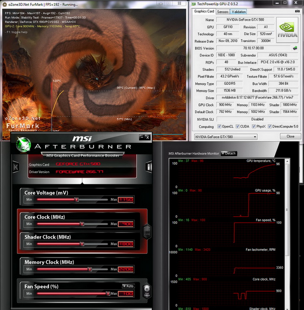The height and width of the screenshot is (310, 304).
Task: Toggle the DirectCompute 5.0 checkbox
Action: [x=270, y=126]
